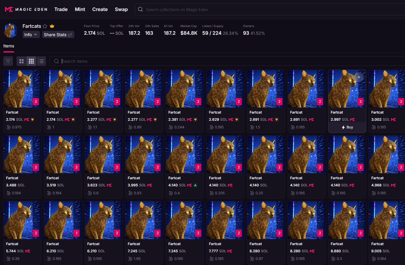The image size is (405, 265).
Task: Click the 2.997 SOL price text
Action: [x=340, y=120]
